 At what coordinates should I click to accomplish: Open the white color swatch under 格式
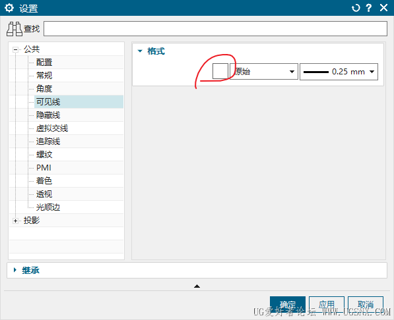220,72
